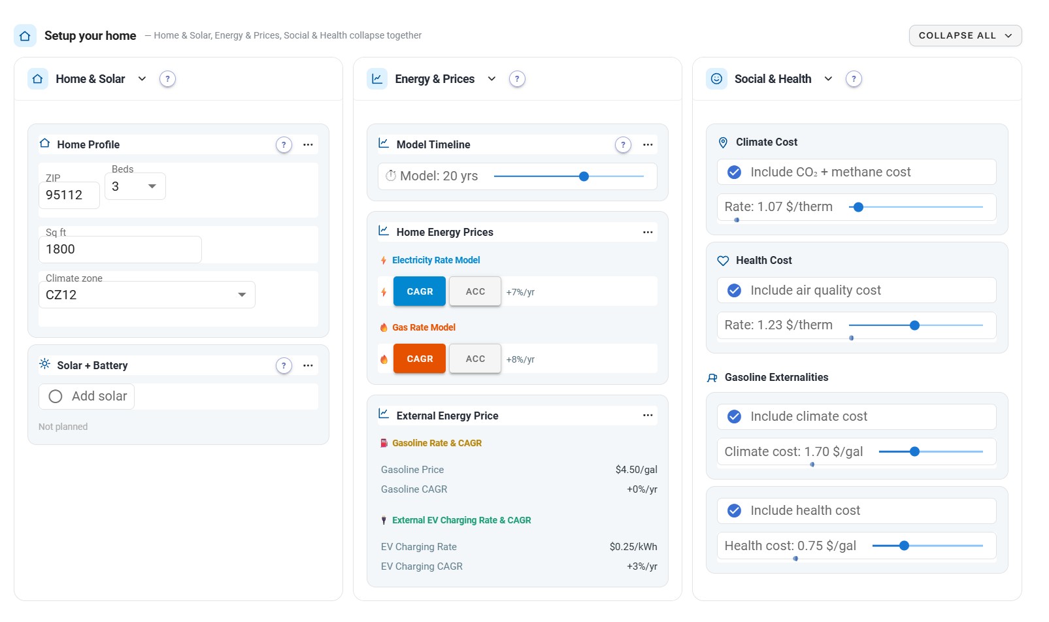Click Solar + Battery help question icon

(284, 365)
